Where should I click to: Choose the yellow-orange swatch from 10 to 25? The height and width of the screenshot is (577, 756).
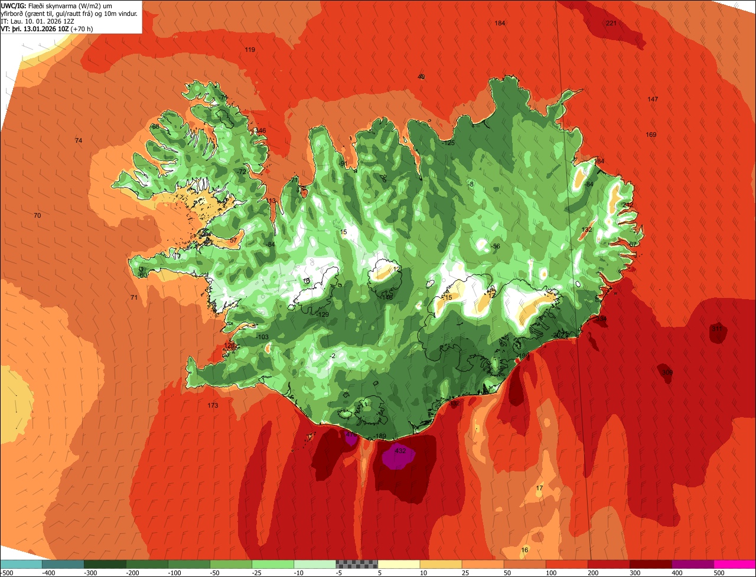[x=441, y=563]
